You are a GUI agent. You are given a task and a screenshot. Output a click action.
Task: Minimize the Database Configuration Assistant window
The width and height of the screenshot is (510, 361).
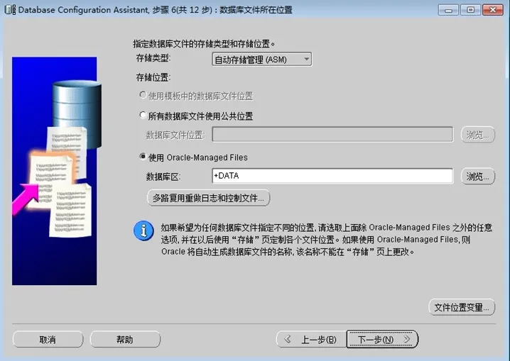click(x=448, y=10)
